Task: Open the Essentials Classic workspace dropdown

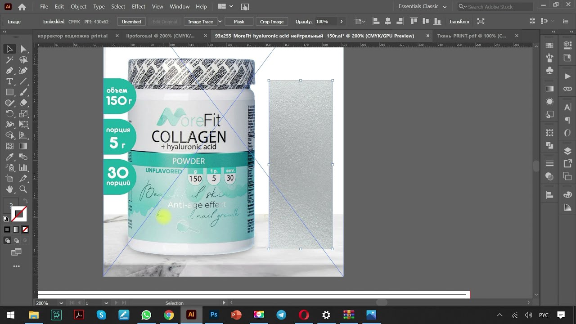Action: [423, 7]
